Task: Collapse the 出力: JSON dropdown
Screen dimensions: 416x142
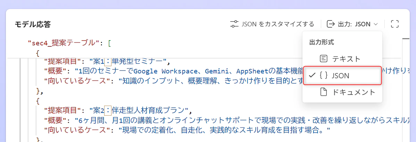Action: (352, 24)
